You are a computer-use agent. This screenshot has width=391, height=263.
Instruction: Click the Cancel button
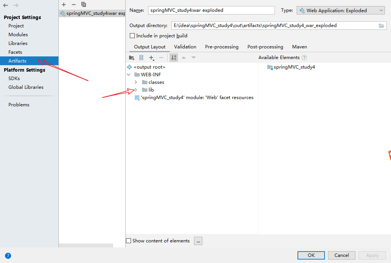click(341, 255)
